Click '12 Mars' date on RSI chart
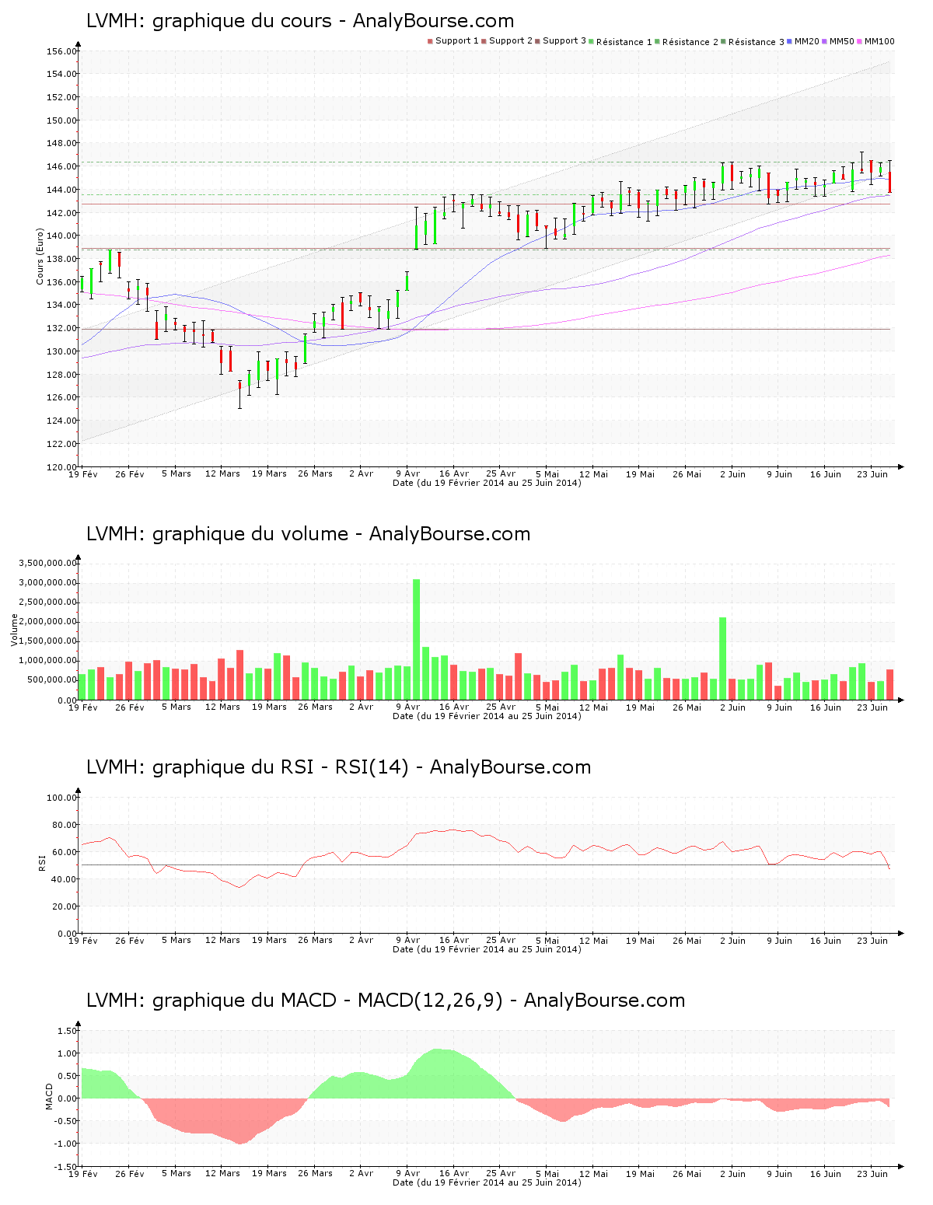This screenshot has width=933, height=1205. [222, 940]
